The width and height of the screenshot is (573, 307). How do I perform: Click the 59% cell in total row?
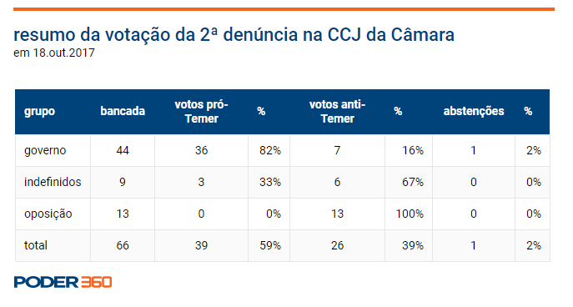270,245
